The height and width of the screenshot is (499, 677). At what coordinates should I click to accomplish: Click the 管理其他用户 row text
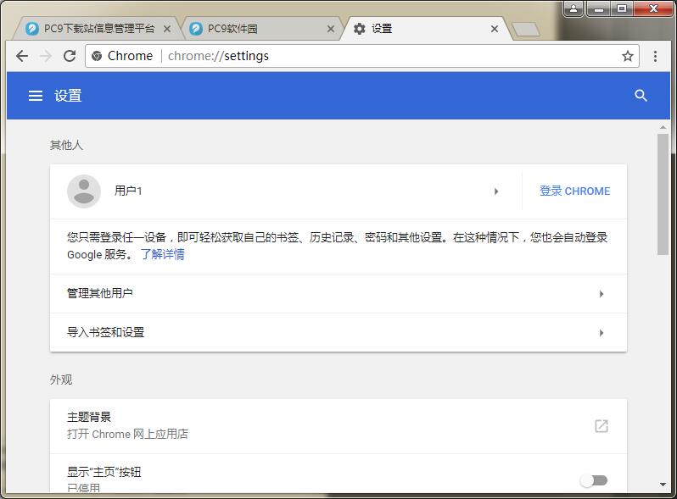pos(100,293)
